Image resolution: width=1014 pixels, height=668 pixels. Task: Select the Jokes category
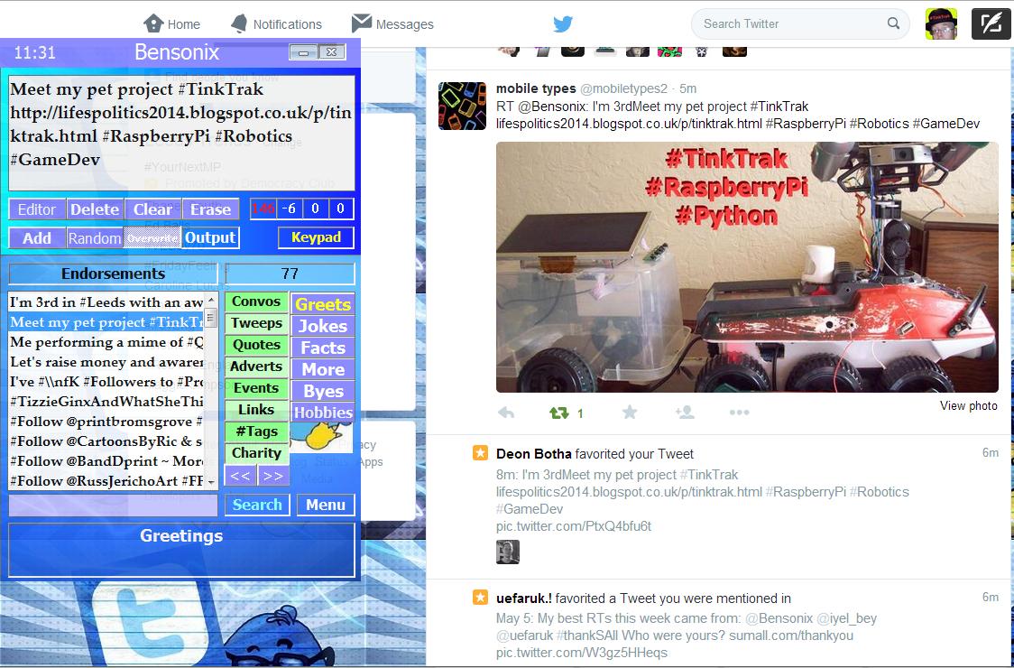tap(323, 326)
